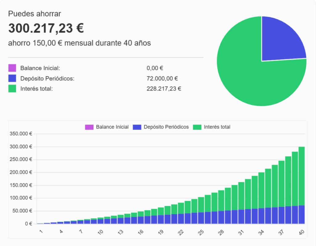Select the blue slice of the pie chart
Screen dimensions: 316x246
pos(281,40)
